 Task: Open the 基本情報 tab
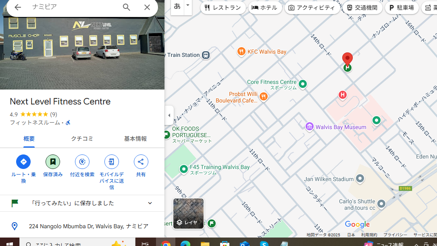click(135, 139)
